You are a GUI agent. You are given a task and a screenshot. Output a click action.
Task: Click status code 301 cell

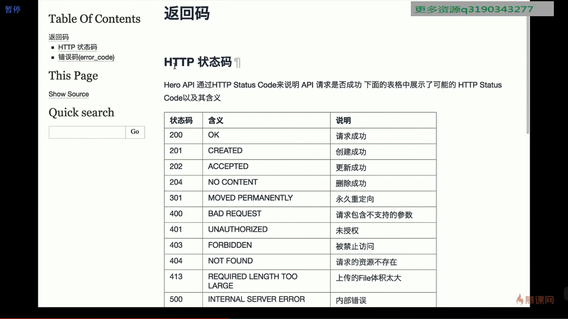tap(183, 199)
